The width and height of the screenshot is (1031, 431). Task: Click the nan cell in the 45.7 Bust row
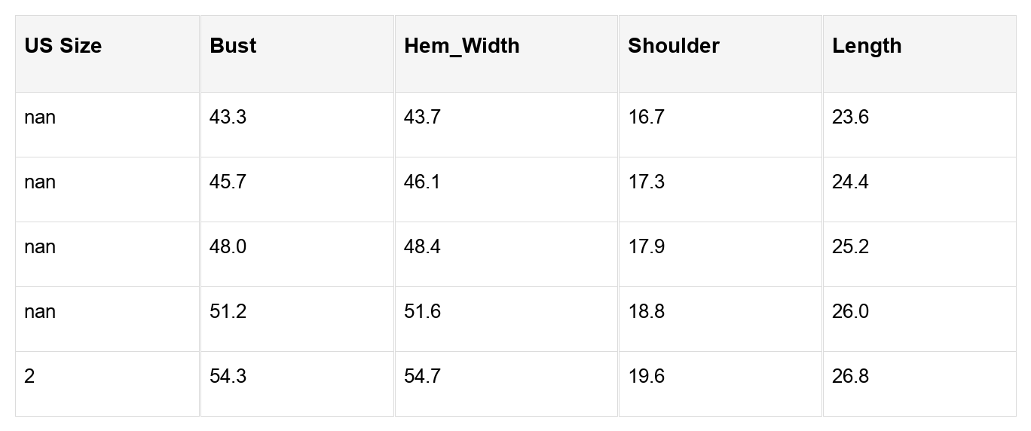(x=40, y=182)
